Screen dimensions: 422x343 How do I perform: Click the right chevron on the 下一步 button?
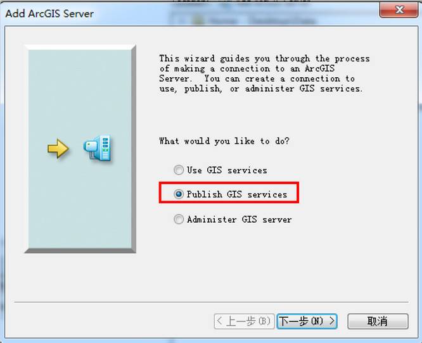(x=332, y=321)
